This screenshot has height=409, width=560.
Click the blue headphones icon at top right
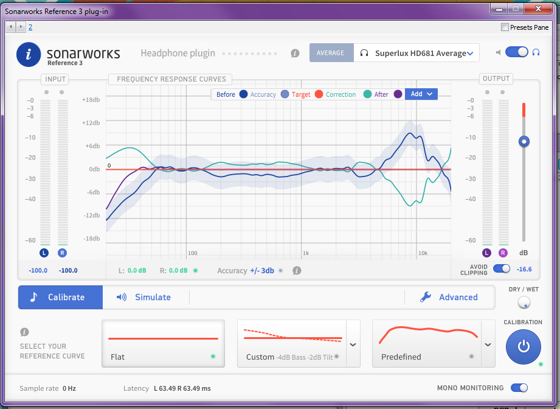(x=536, y=52)
